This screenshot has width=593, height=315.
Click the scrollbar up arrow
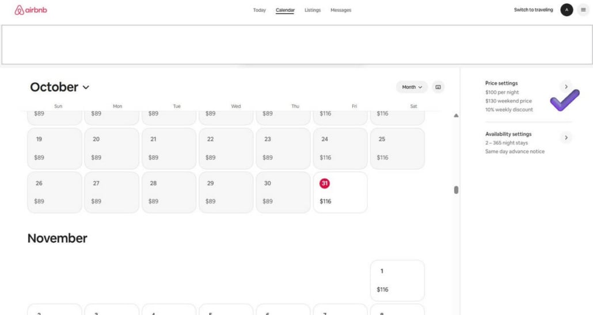coord(456,116)
